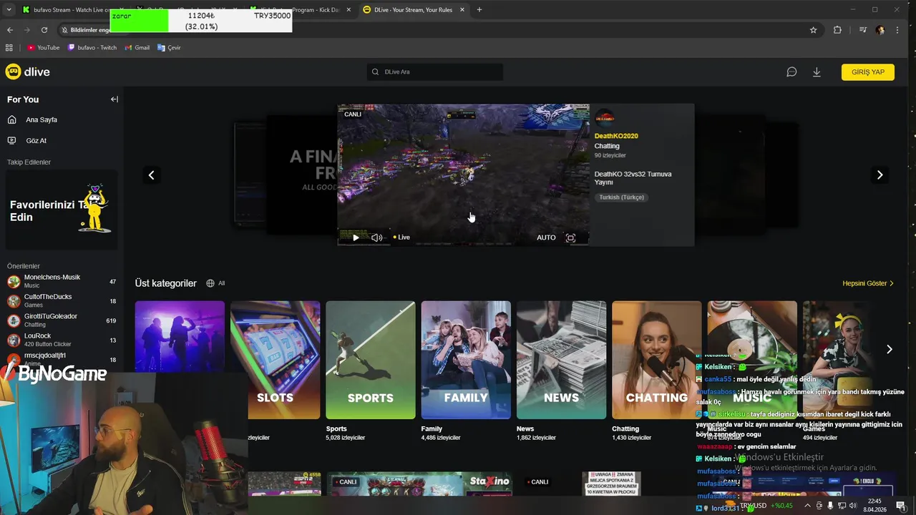Show hidden system tray icons
Image resolution: width=916 pixels, height=515 pixels.
tap(808, 506)
